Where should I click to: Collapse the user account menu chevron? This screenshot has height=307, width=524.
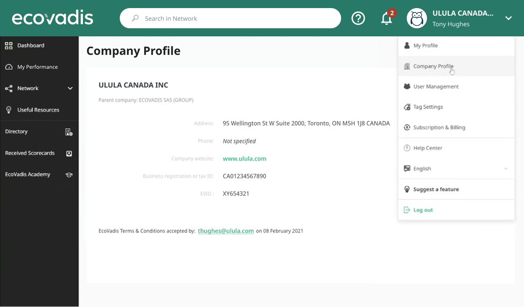[x=508, y=18]
